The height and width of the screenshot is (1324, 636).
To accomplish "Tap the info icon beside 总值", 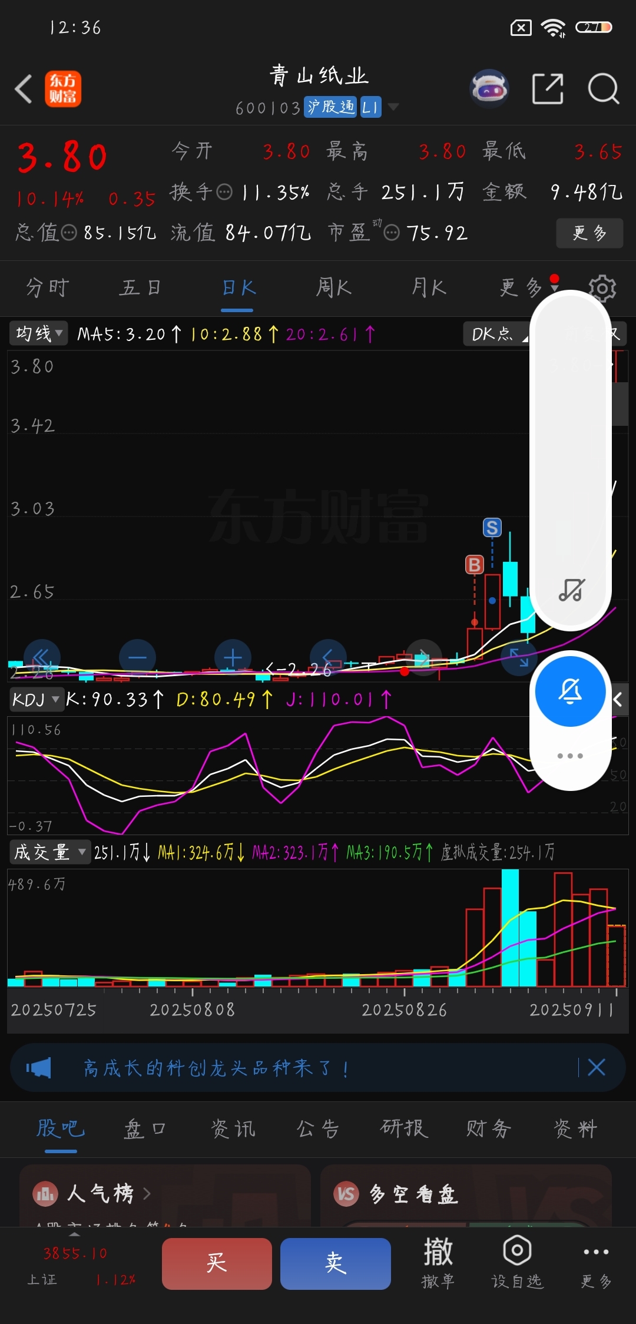I will click(69, 233).
